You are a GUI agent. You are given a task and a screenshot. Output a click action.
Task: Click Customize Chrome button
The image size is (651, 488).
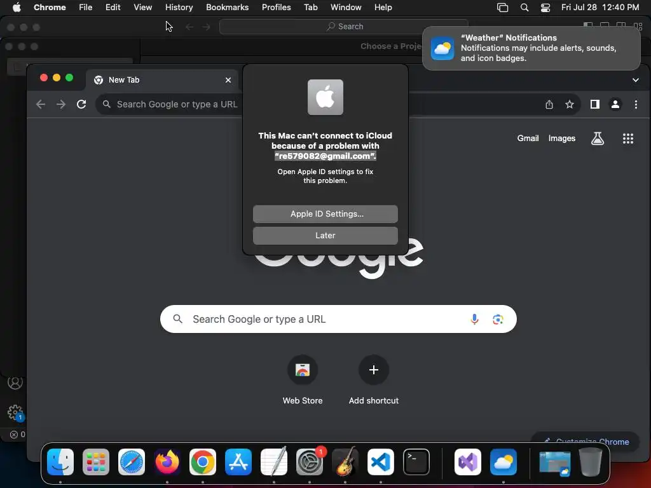[x=586, y=442]
